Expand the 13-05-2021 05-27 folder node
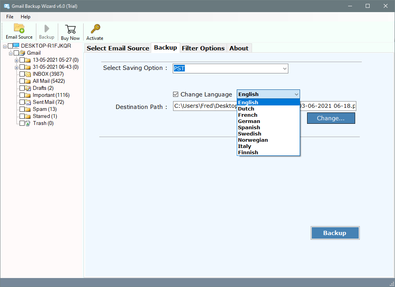Viewport: 395px width, 287px height. 16,61
